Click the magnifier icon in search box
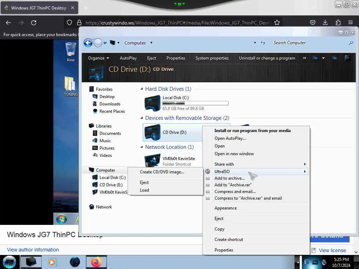The height and width of the screenshot is (269, 359). pos(351,43)
